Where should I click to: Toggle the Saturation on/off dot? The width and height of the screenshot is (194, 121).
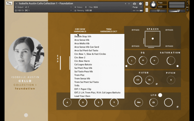178,66
